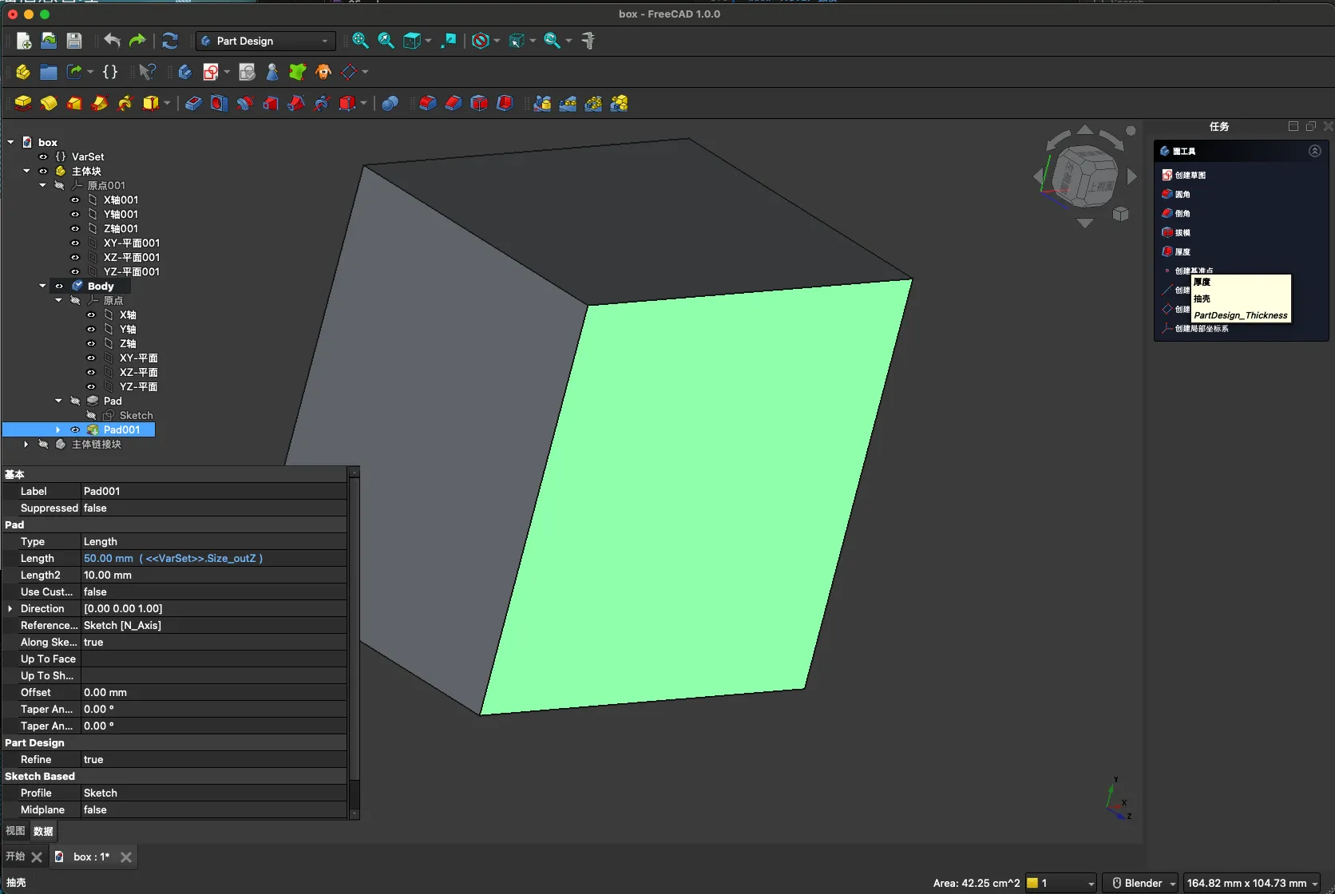The width and height of the screenshot is (1335, 894).
Task: Click the Save document icon
Action: click(74, 41)
